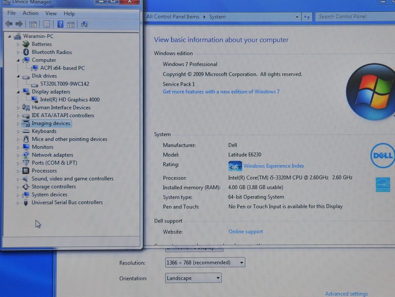Click the Latitude E6230 model text
The width and height of the screenshot is (395, 297).
point(245,154)
